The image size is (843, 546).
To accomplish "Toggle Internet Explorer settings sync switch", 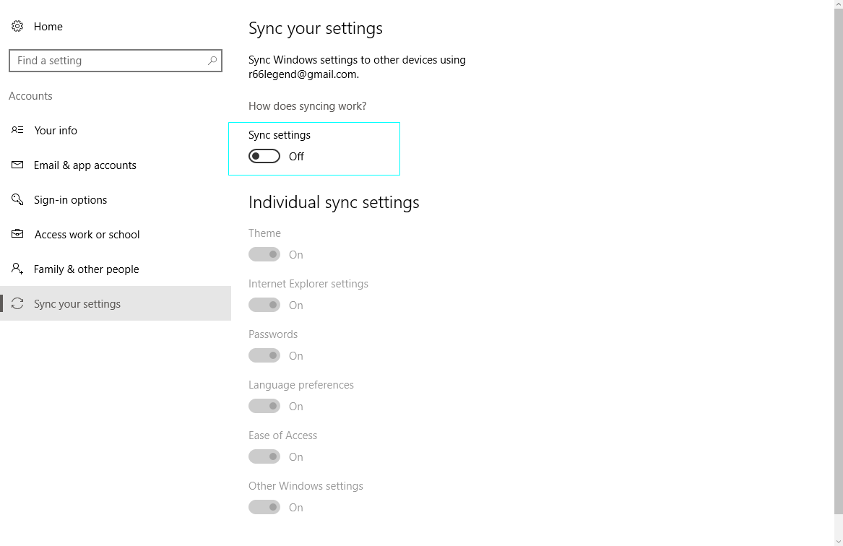I will point(264,305).
